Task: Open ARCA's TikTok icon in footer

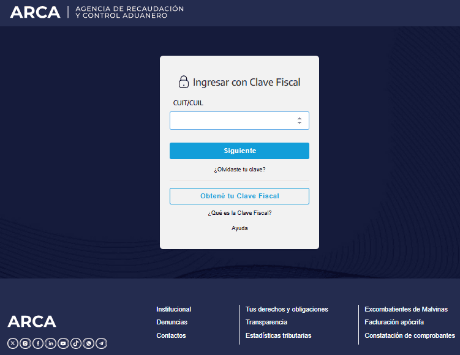Action: (x=76, y=343)
